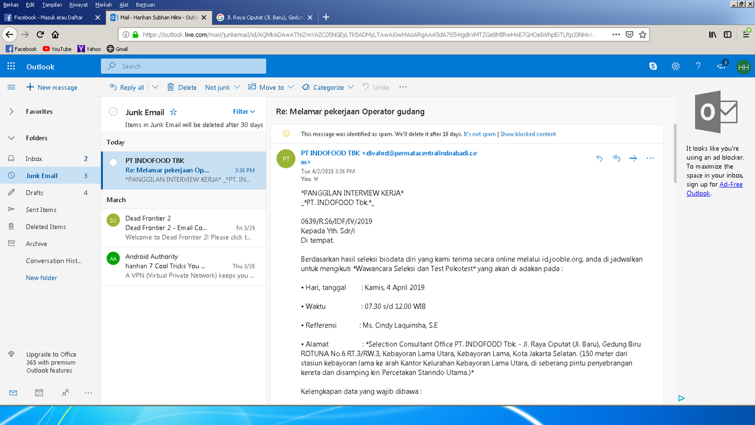Open the Markah menu
This screenshot has height=425, width=755.
pyautogui.click(x=104, y=4)
